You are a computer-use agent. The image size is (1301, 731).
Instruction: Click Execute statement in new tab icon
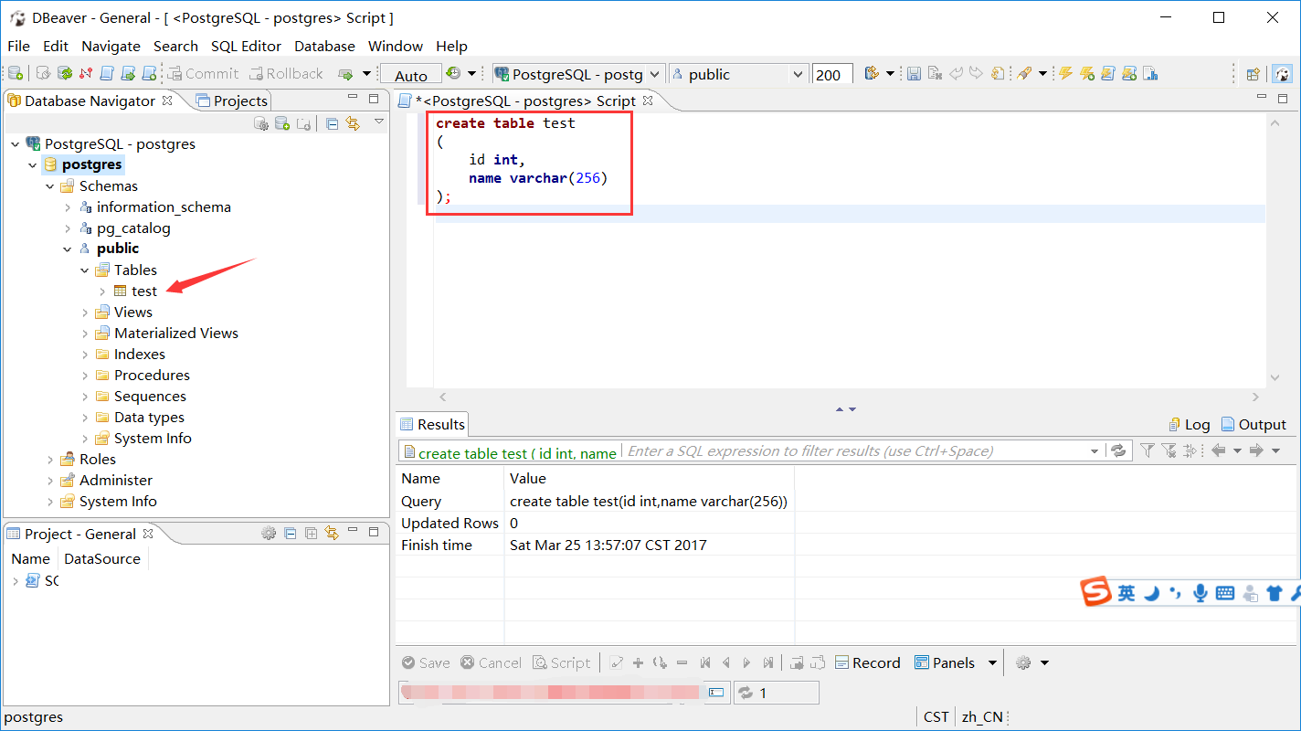(x=1087, y=73)
